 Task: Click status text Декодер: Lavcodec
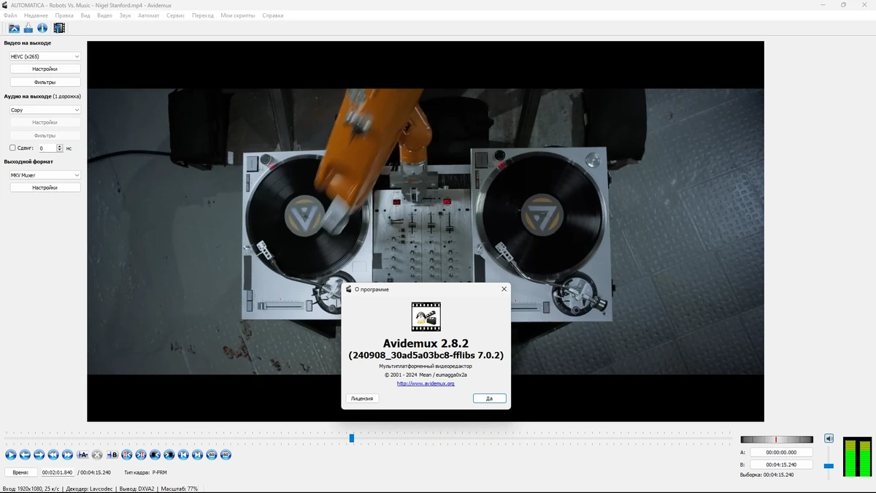coord(88,489)
